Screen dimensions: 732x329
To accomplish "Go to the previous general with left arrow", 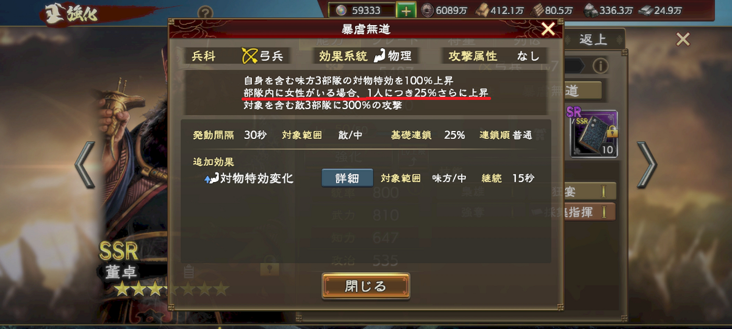I will click(85, 164).
